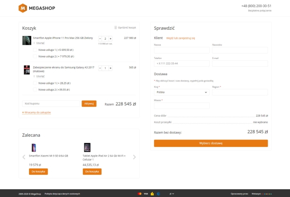Image resolution: width=290 pixels, height=197 pixels.
Task: Remove the Samsung screen protector via Usunąć
Action: pos(40,76)
